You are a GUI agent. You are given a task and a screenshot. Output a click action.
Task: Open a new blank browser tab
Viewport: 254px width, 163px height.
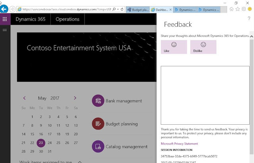pyautogui.click(x=224, y=9)
